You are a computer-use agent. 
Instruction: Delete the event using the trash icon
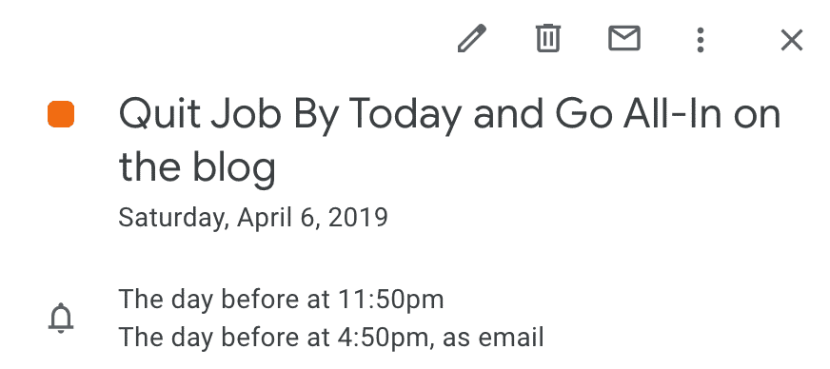pos(548,39)
